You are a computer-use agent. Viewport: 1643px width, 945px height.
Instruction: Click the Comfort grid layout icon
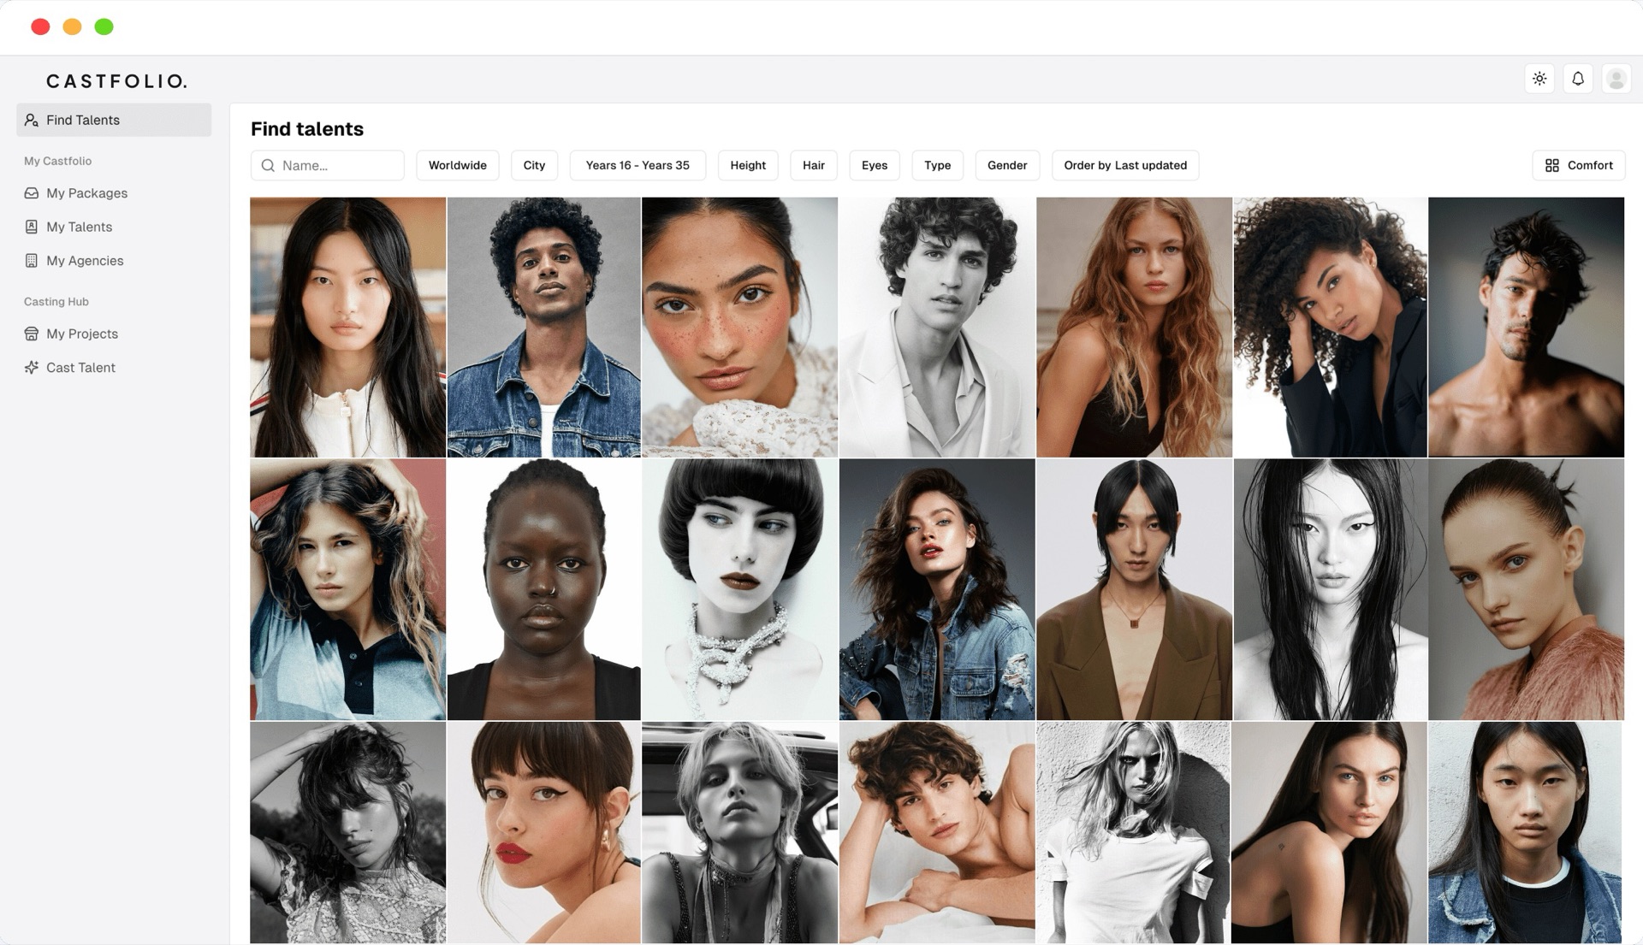[x=1552, y=165]
